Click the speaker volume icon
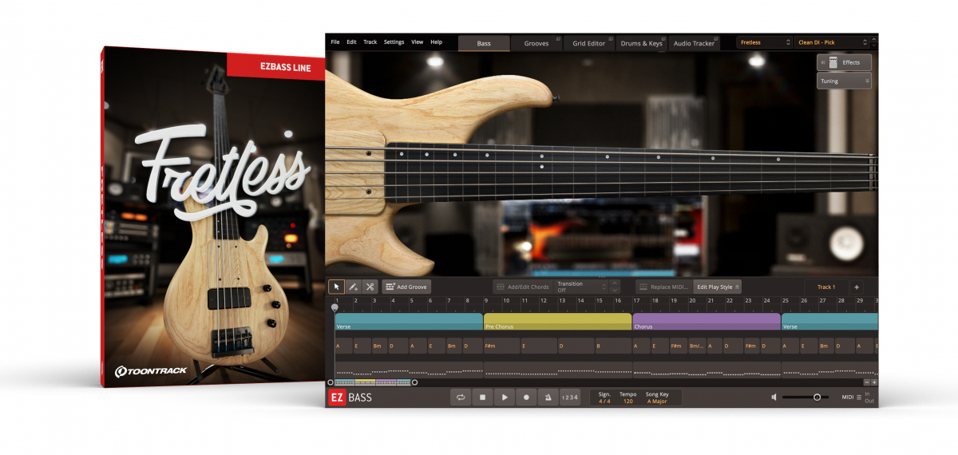The width and height of the screenshot is (958, 455). tap(774, 397)
